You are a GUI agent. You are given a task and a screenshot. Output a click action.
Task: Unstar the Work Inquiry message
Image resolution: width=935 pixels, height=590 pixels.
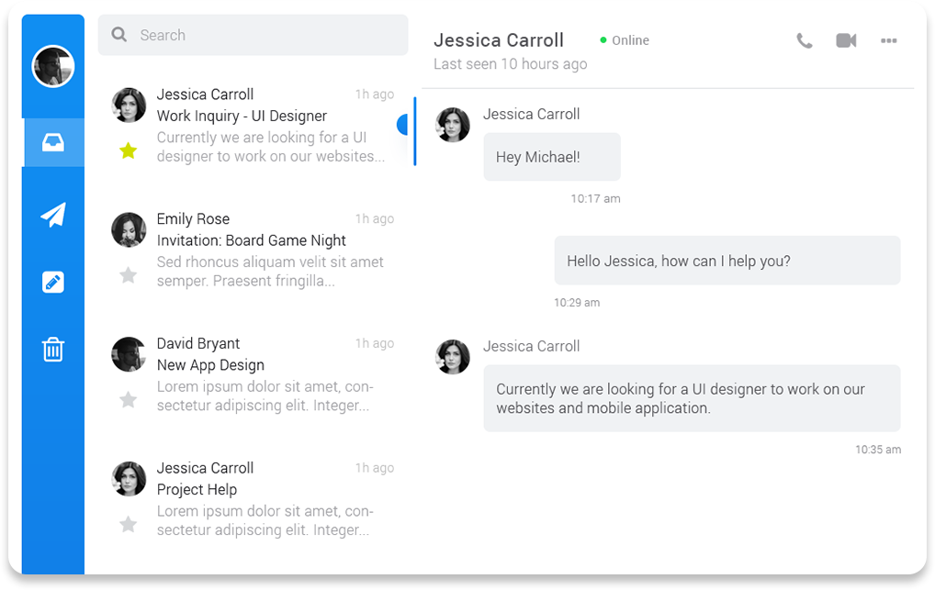tap(129, 150)
